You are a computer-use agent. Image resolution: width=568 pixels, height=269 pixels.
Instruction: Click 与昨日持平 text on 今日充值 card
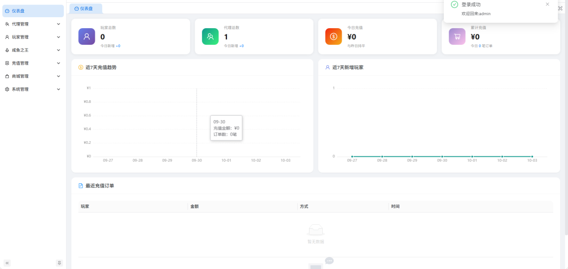355,46
